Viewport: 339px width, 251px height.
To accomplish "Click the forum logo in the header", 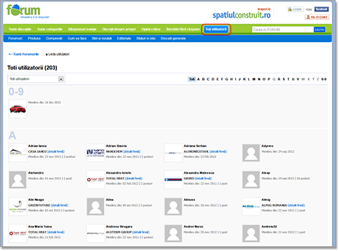I will click(x=28, y=12).
